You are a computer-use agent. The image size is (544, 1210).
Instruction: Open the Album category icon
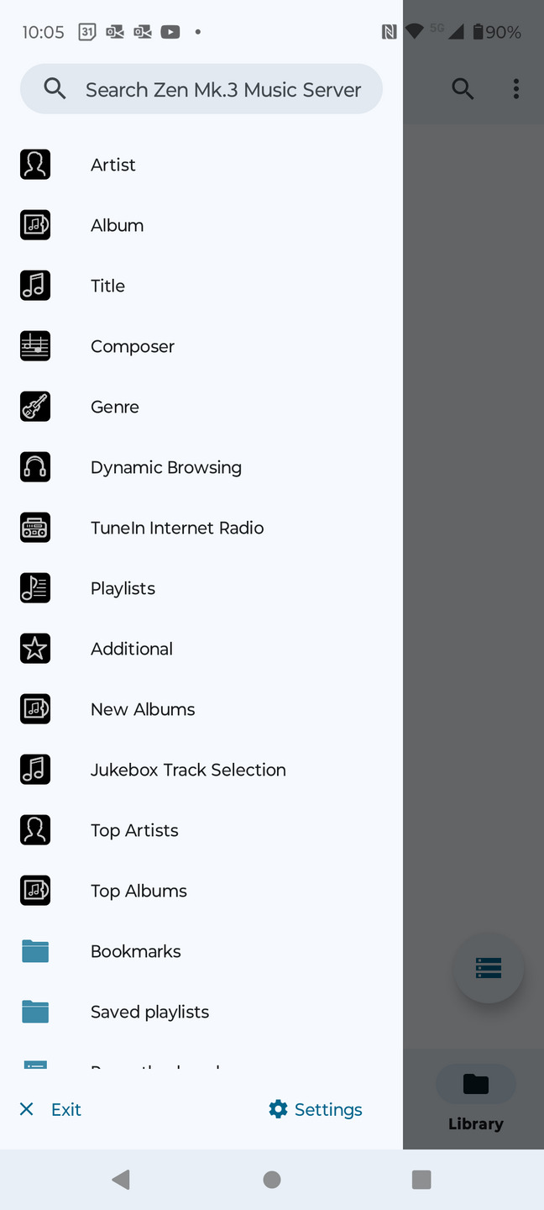[x=35, y=225]
